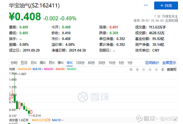This screenshot has width=183, height=124.
Task: Move chart right with right chevron icon
Action: [x=156, y=70]
